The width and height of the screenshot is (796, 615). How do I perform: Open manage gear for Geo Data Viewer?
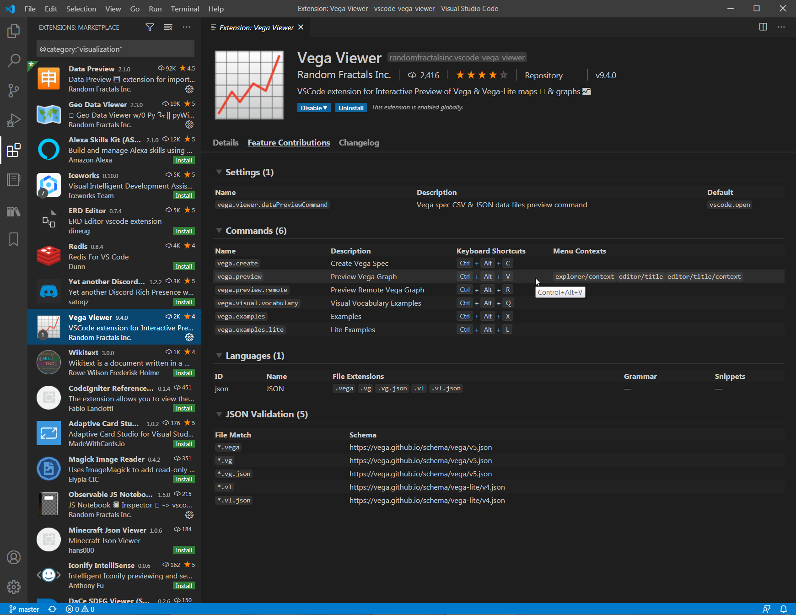pyautogui.click(x=189, y=124)
